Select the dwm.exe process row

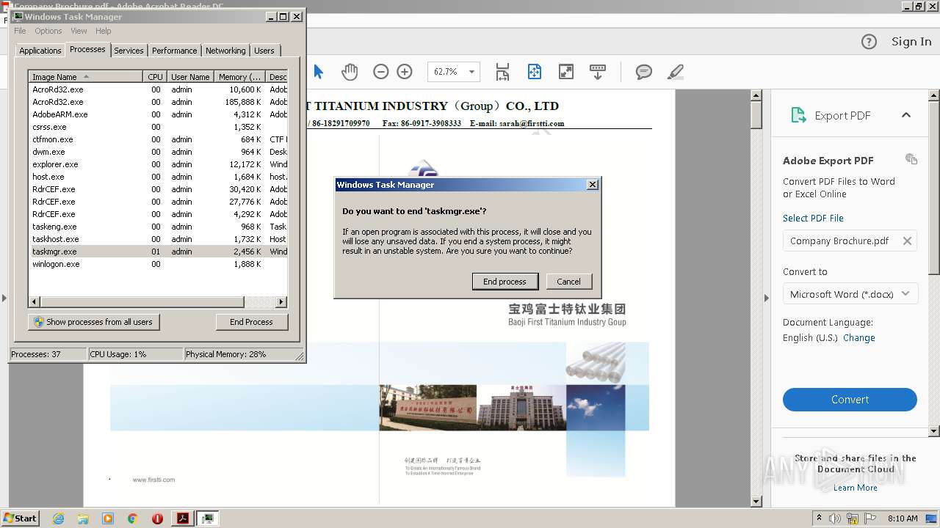[x=157, y=152]
